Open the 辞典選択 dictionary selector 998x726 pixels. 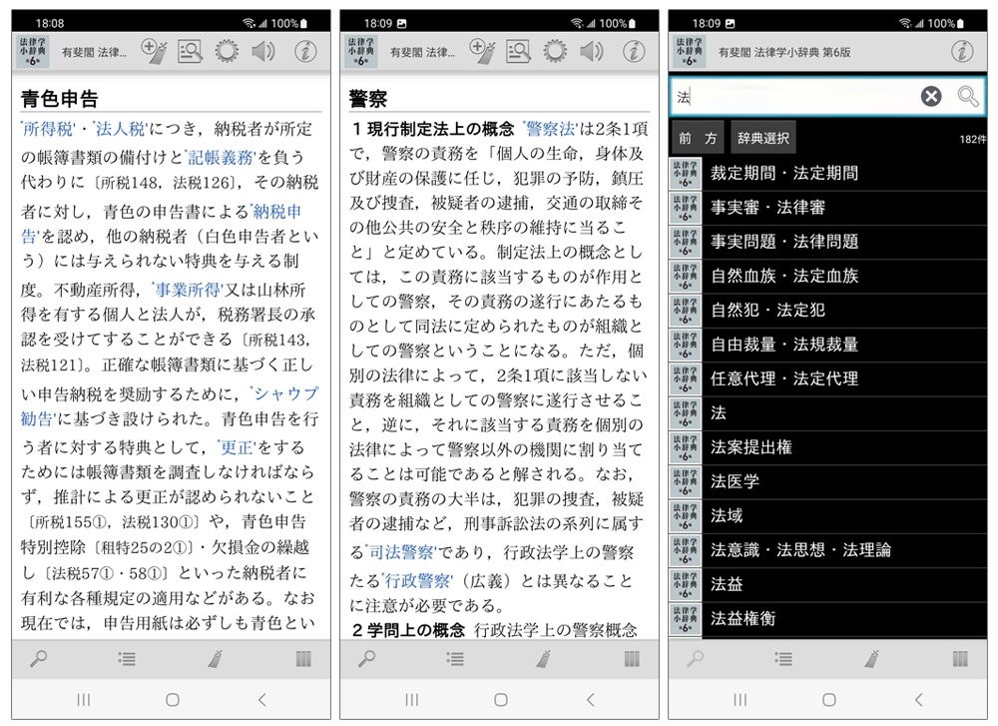click(x=763, y=139)
